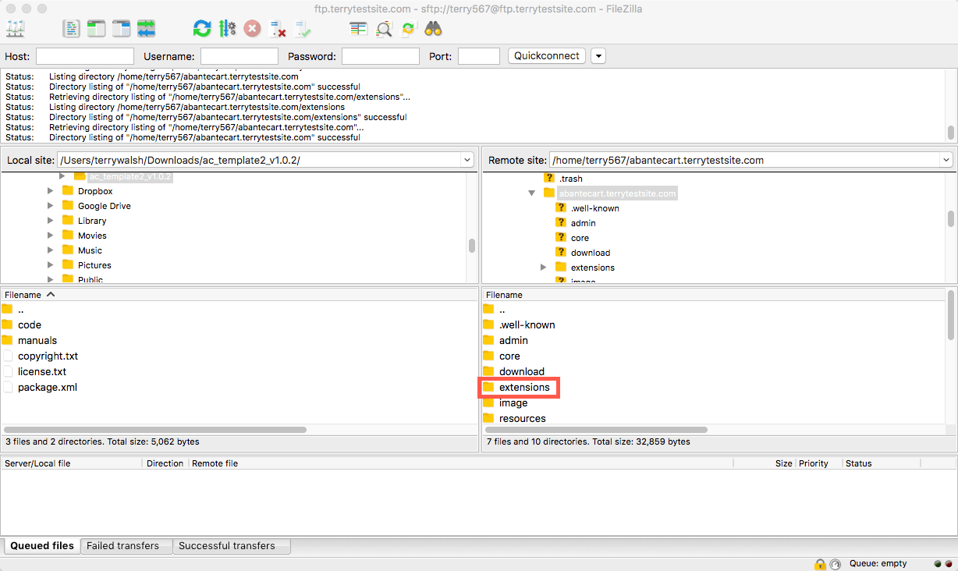Viewport: 958px width, 571px height.
Task: Click the Direction column header in queue
Action: click(x=165, y=463)
